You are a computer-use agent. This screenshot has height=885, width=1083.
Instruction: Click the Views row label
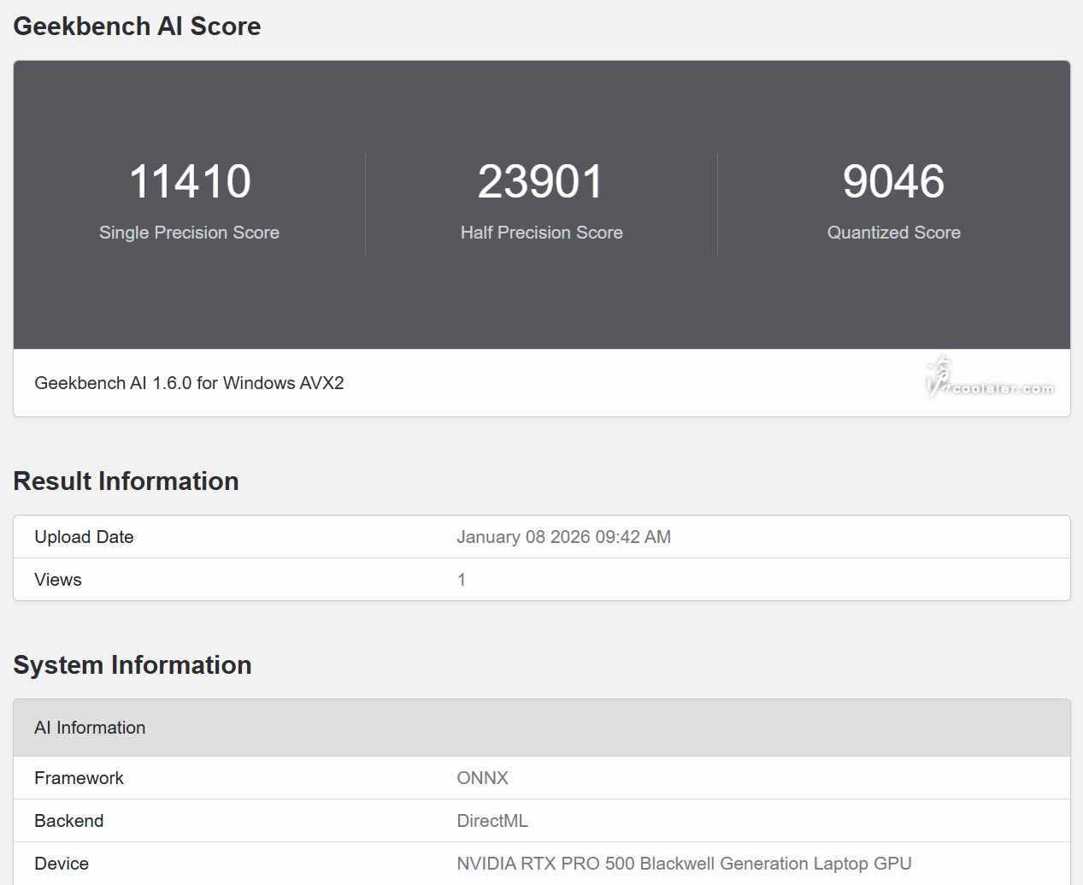pos(58,580)
